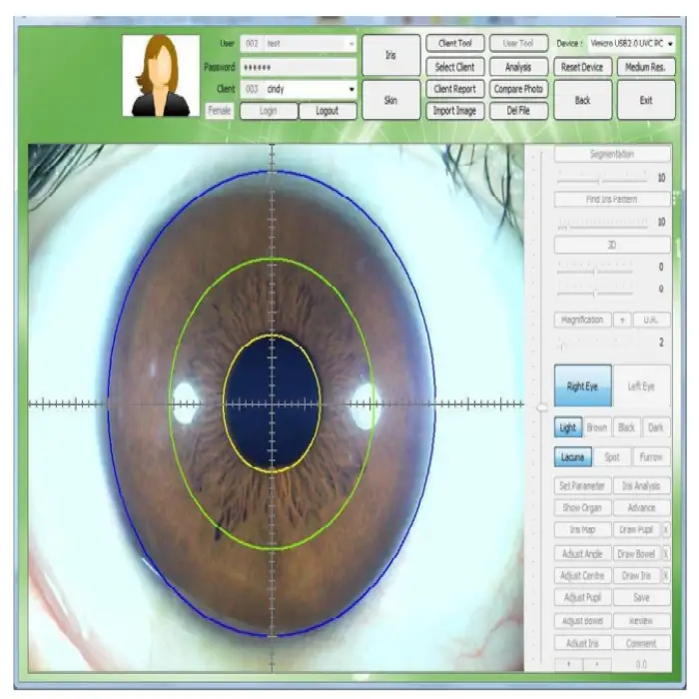The image size is (699, 699).
Task: Switch to the Iris mode
Action: [x=391, y=55]
